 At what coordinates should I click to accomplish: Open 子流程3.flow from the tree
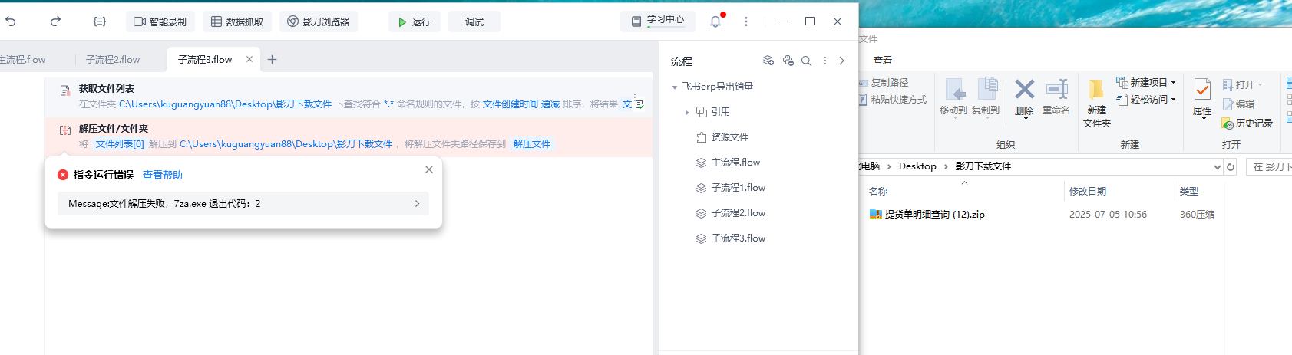[x=738, y=238]
